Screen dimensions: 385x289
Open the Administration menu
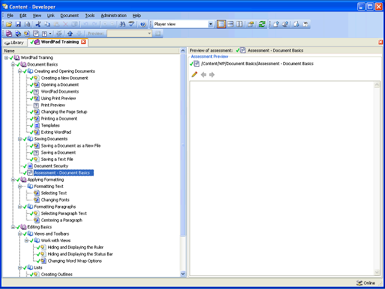point(114,15)
